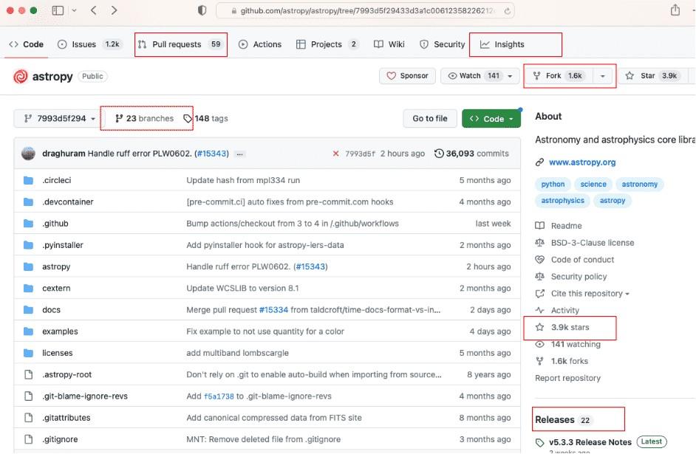Viewport: 696px width, 454px height.
Task: Fork the repository with Fork button
Action: (560, 76)
